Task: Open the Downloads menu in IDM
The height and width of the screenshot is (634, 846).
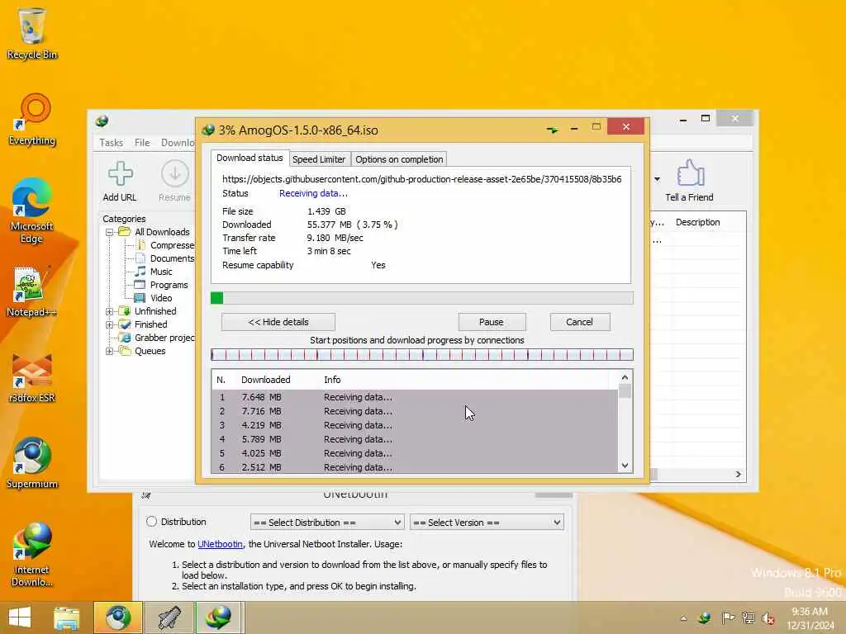Action: pos(177,142)
